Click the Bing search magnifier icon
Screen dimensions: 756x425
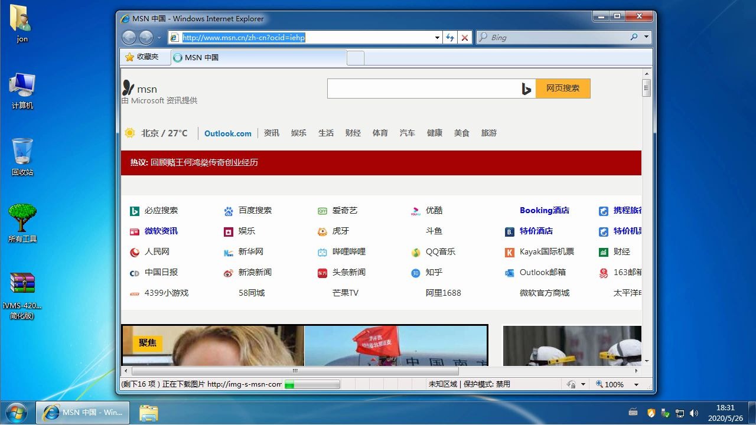[634, 37]
